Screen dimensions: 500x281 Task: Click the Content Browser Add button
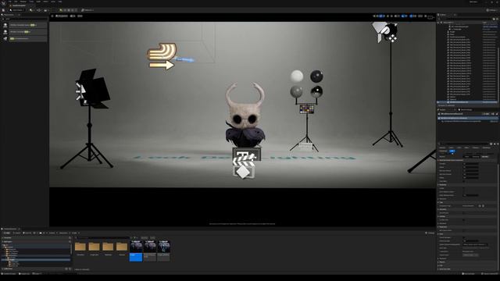click(7, 233)
